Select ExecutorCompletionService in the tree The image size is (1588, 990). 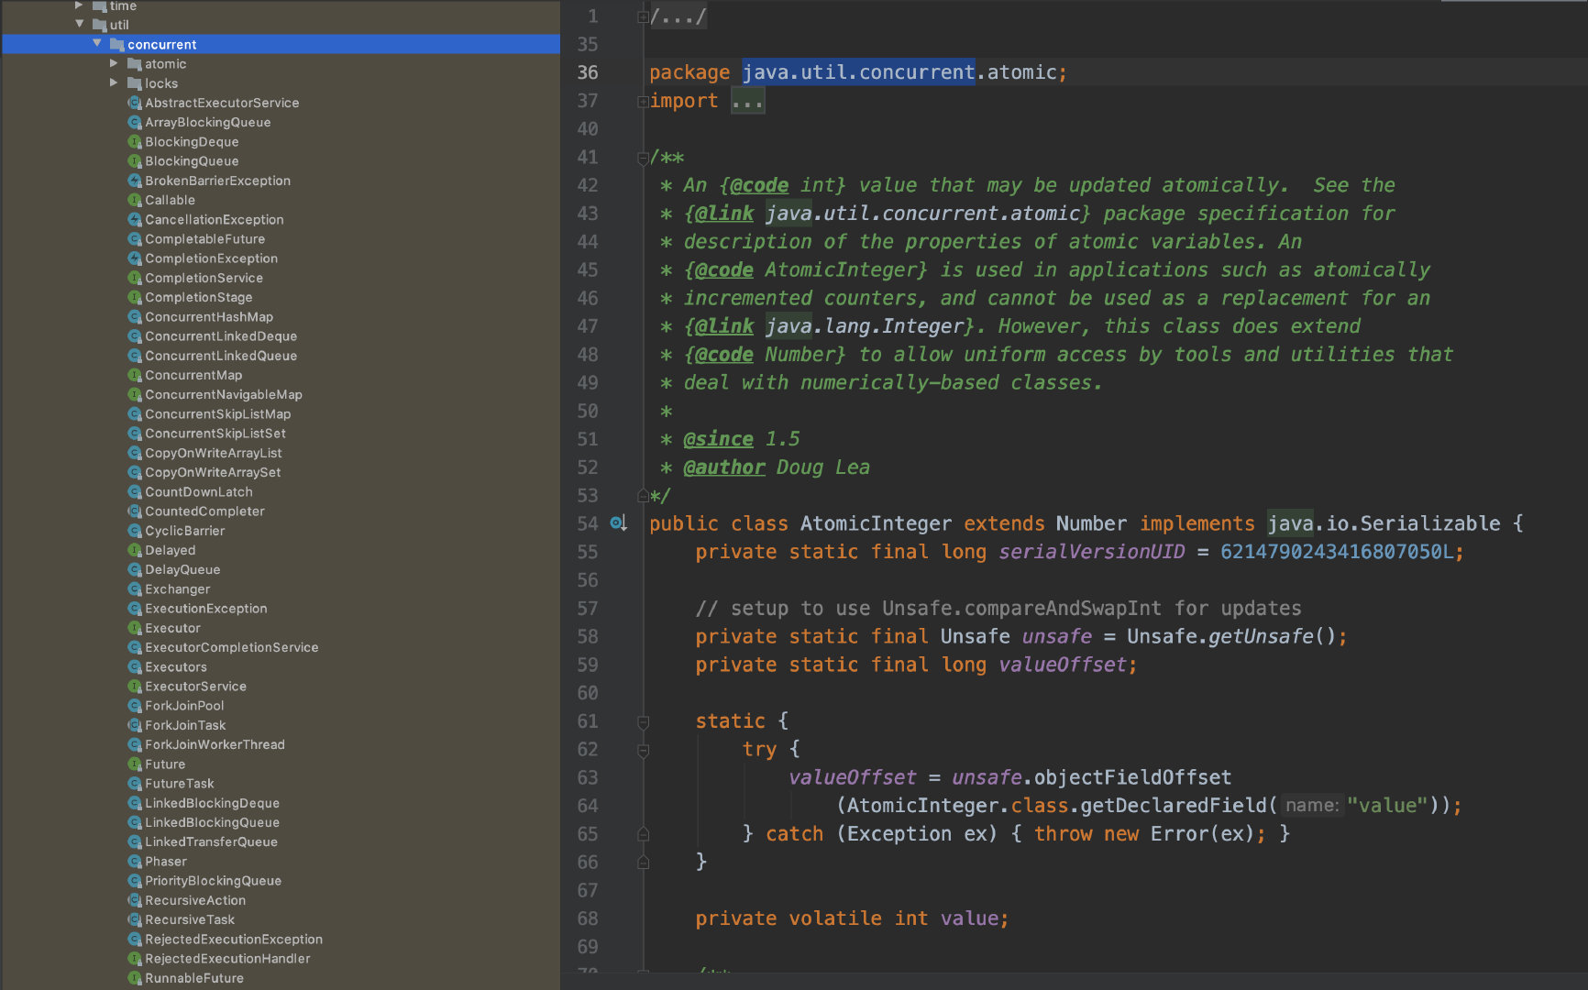point(231,647)
